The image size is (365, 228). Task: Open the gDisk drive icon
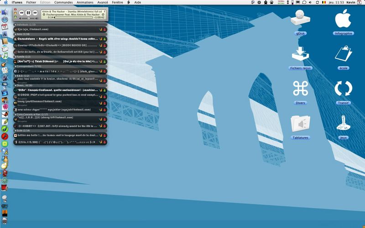pos(300,18)
